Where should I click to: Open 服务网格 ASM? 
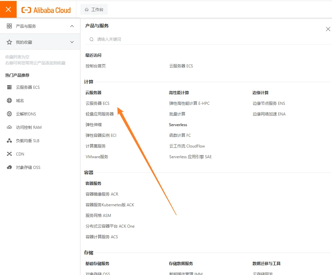click(x=98, y=215)
